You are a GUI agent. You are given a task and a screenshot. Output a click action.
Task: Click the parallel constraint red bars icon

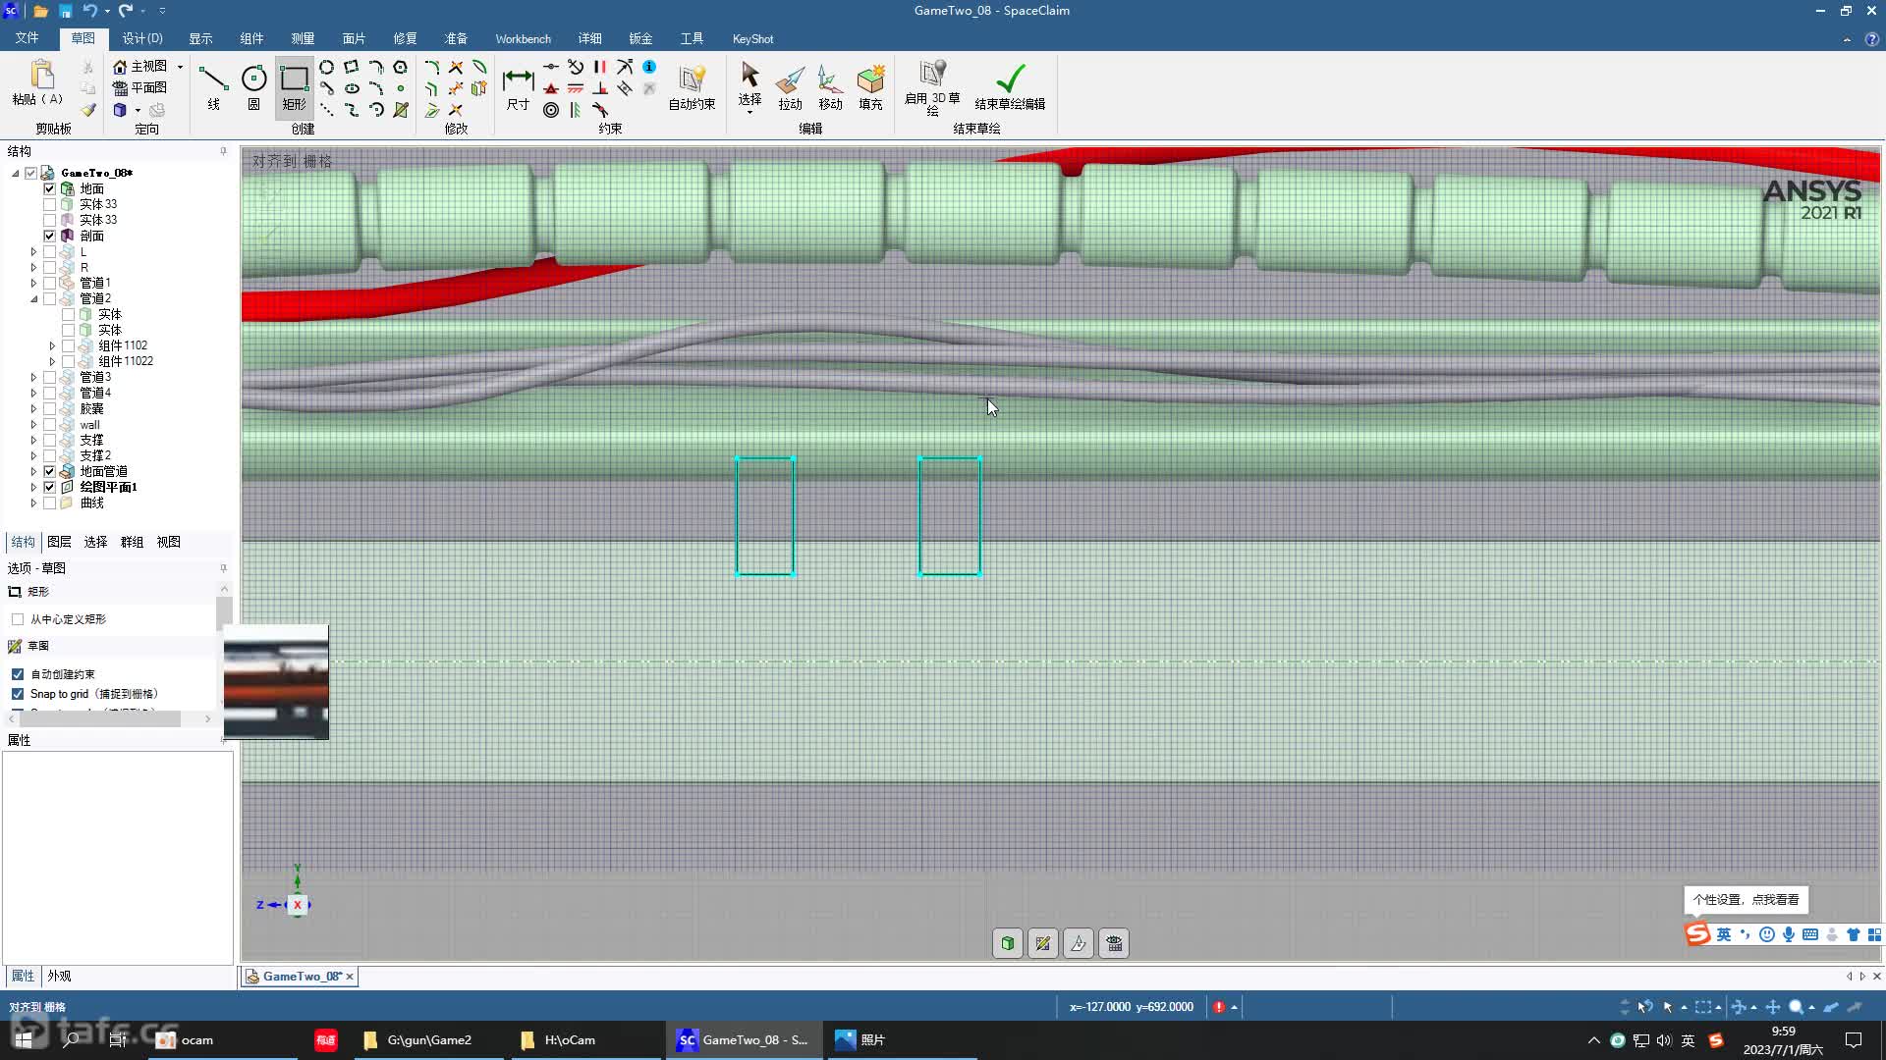click(600, 67)
